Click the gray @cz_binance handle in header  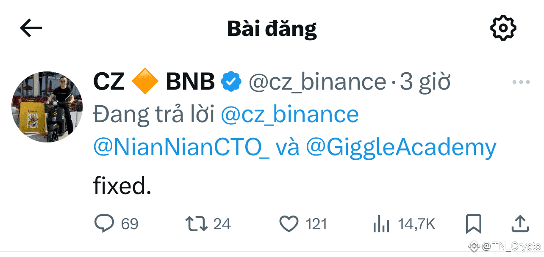coord(317,82)
